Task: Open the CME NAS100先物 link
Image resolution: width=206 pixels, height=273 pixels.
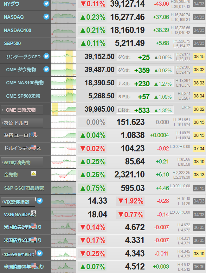Action: pyautogui.click(x=25, y=83)
